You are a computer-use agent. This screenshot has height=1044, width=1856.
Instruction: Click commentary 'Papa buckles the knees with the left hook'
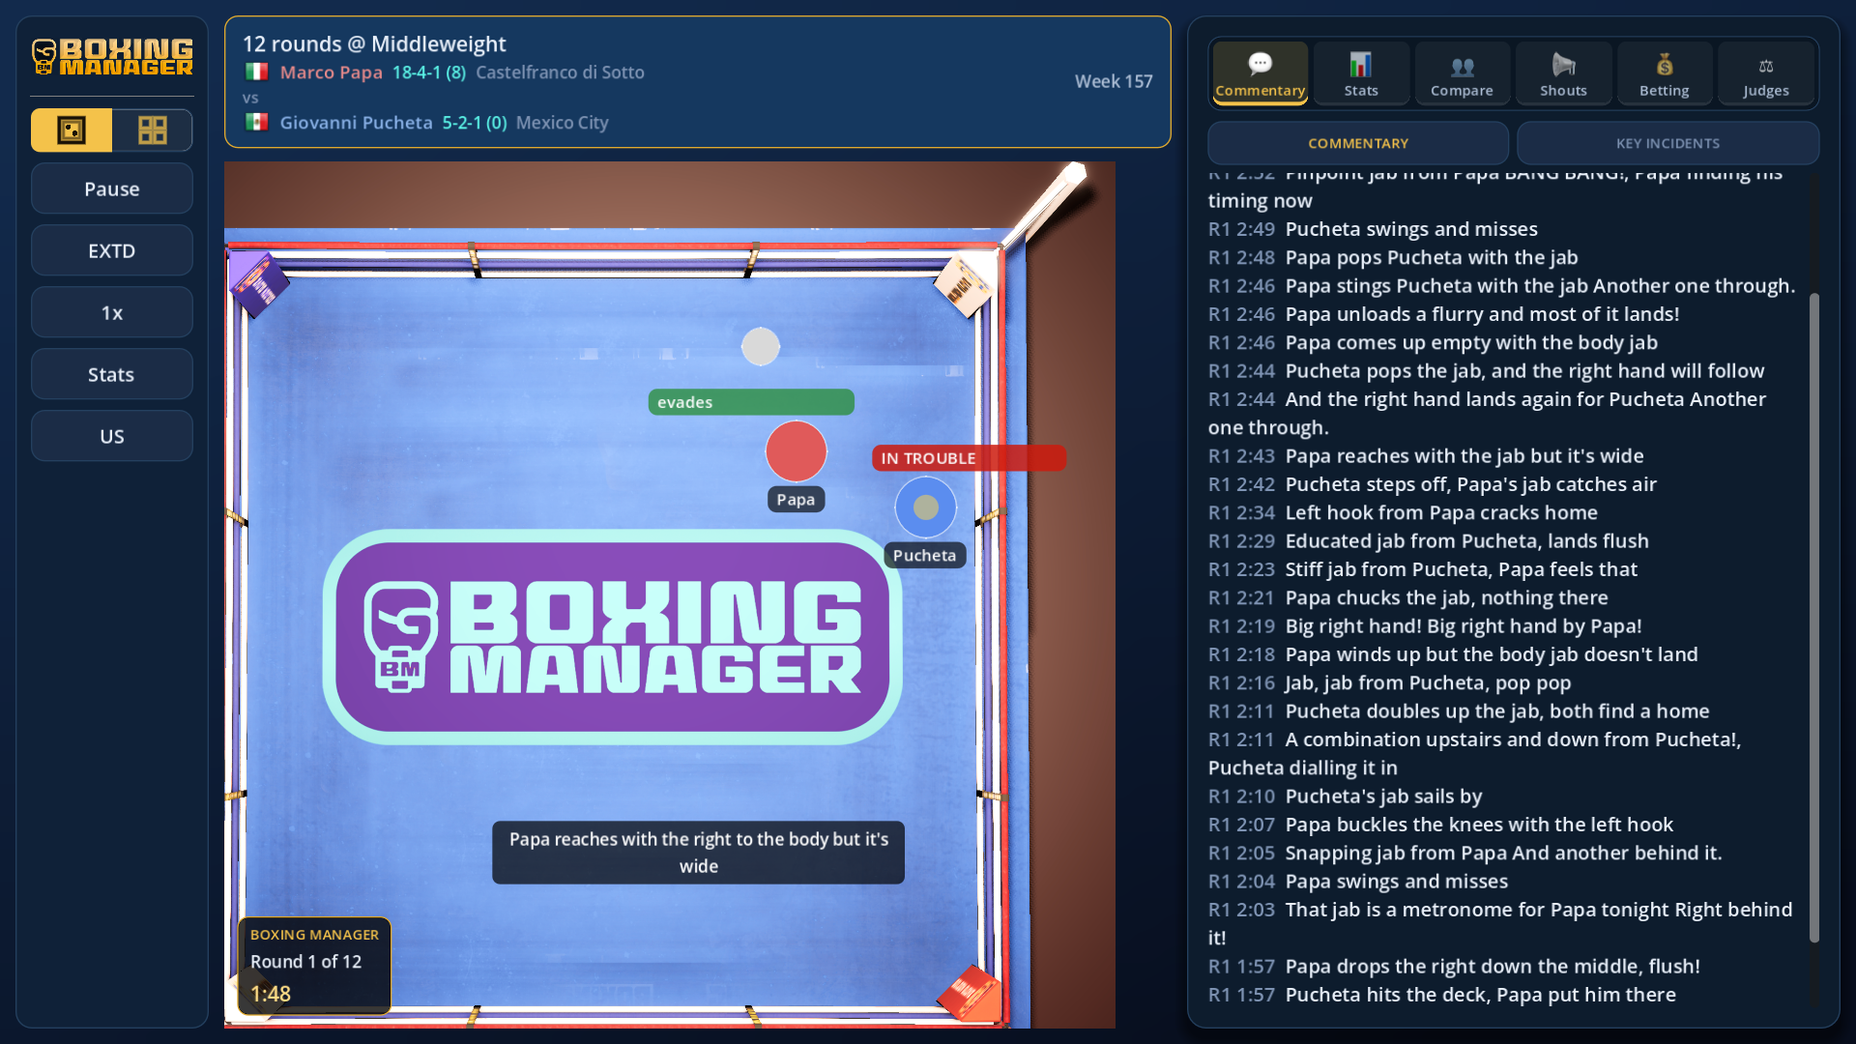click(x=1479, y=825)
